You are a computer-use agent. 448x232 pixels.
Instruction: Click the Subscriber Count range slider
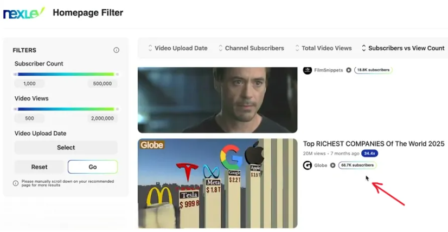pos(66,74)
